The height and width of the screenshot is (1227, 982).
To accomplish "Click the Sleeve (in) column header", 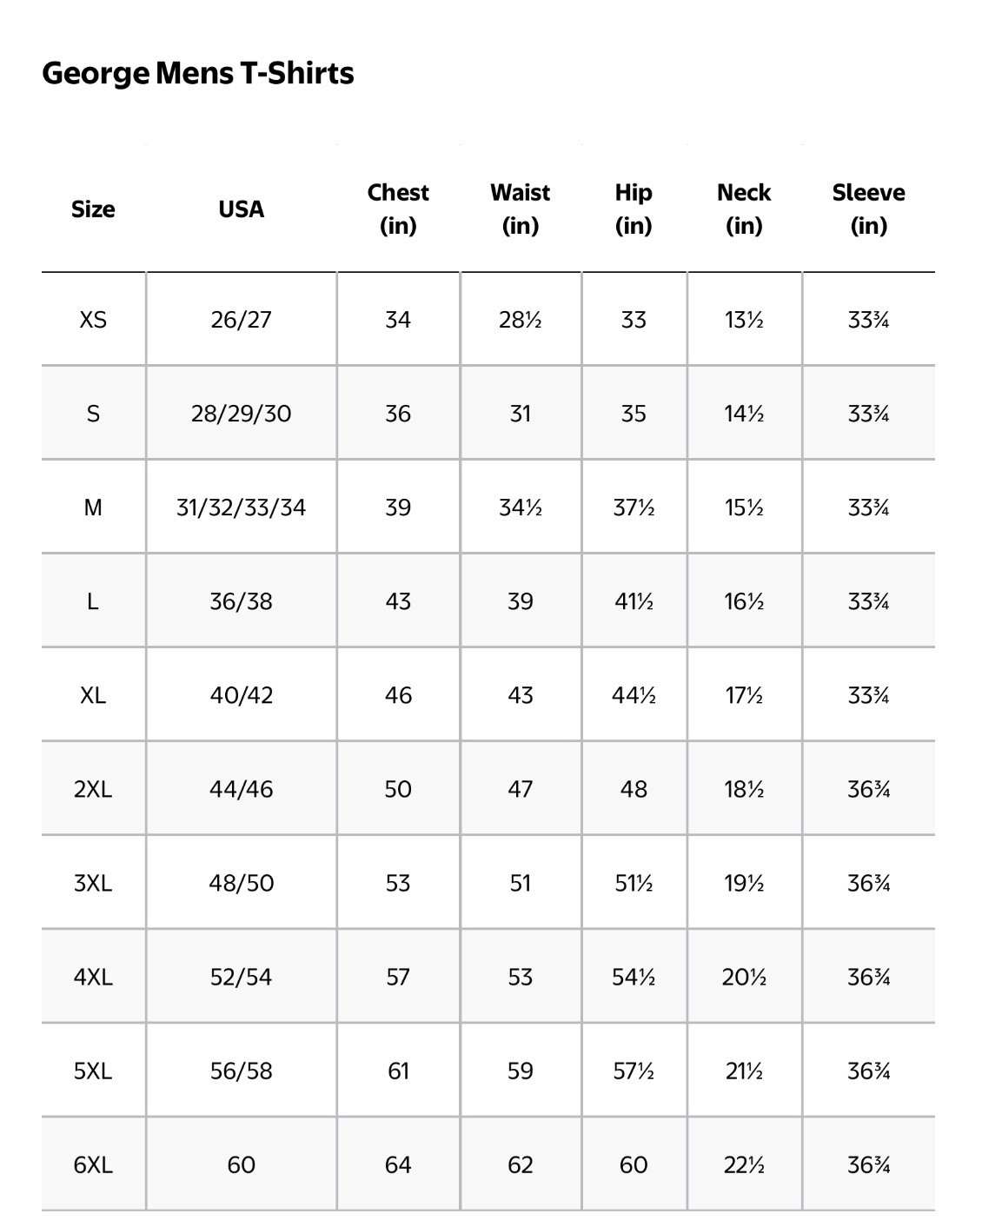I will coord(868,209).
